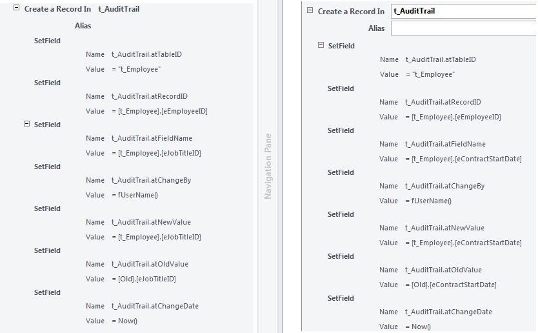Select right pane SetField heading above atChangeBy

click(x=341, y=172)
